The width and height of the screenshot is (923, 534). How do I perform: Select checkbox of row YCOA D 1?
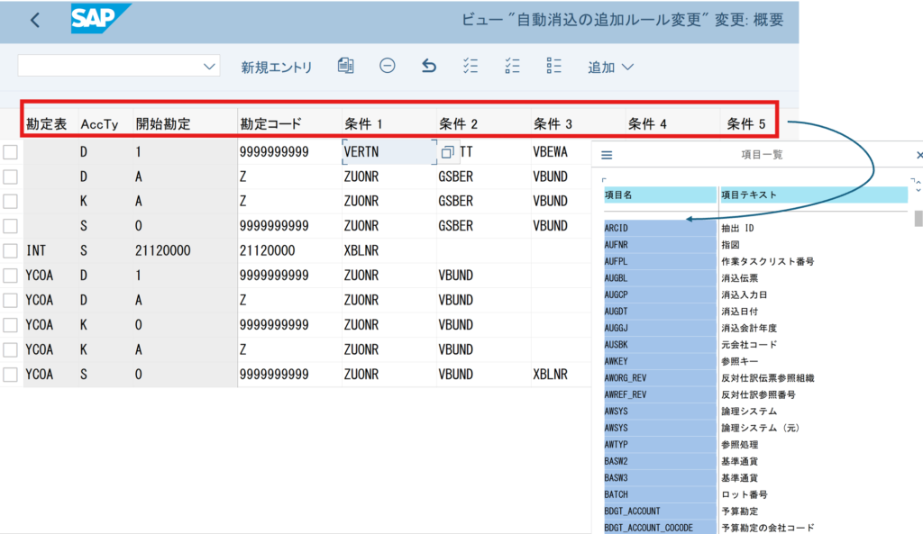click(x=10, y=276)
